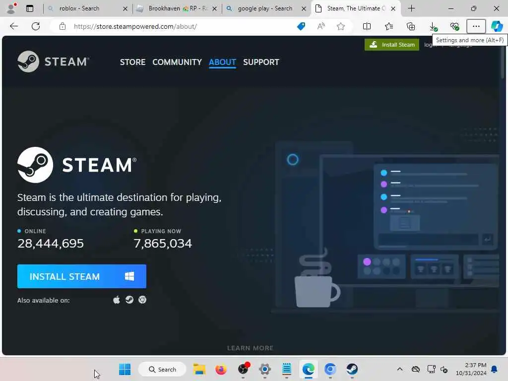Open the Notepad taskbar icon
Viewport: 508px width, 381px height.
click(x=287, y=369)
